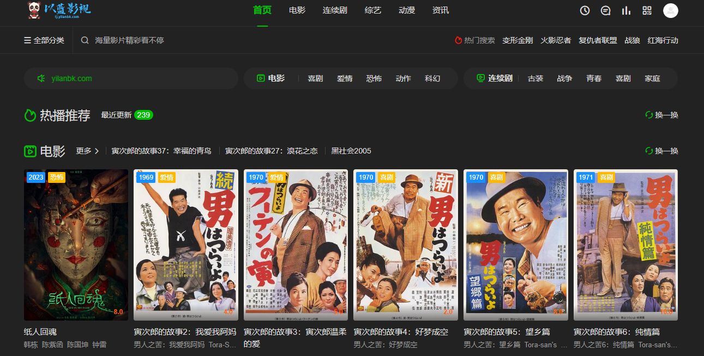The height and width of the screenshot is (356, 704).
Task: Open the 动漫 navigation tab
Action: point(407,10)
